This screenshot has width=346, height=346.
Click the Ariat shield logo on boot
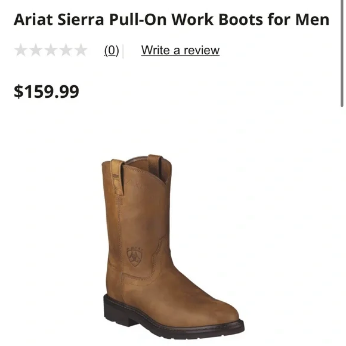pos(135,257)
